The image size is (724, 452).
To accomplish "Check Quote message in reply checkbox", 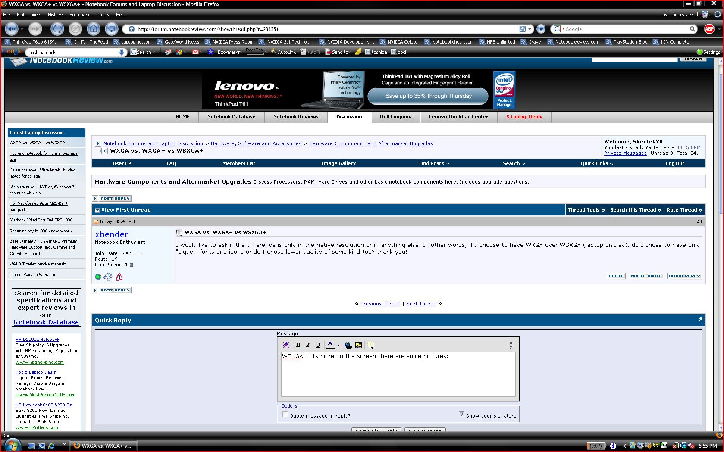I will pyautogui.click(x=285, y=415).
